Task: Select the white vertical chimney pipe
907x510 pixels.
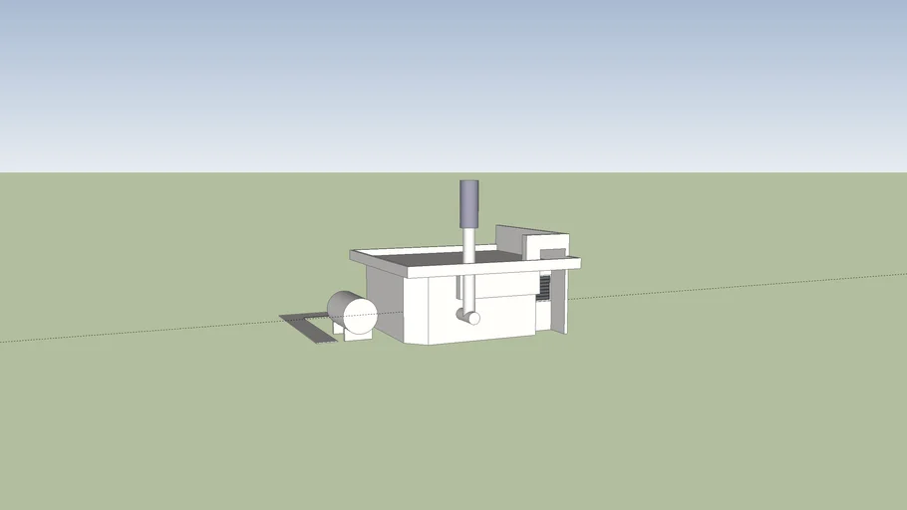Action: coord(469,269)
